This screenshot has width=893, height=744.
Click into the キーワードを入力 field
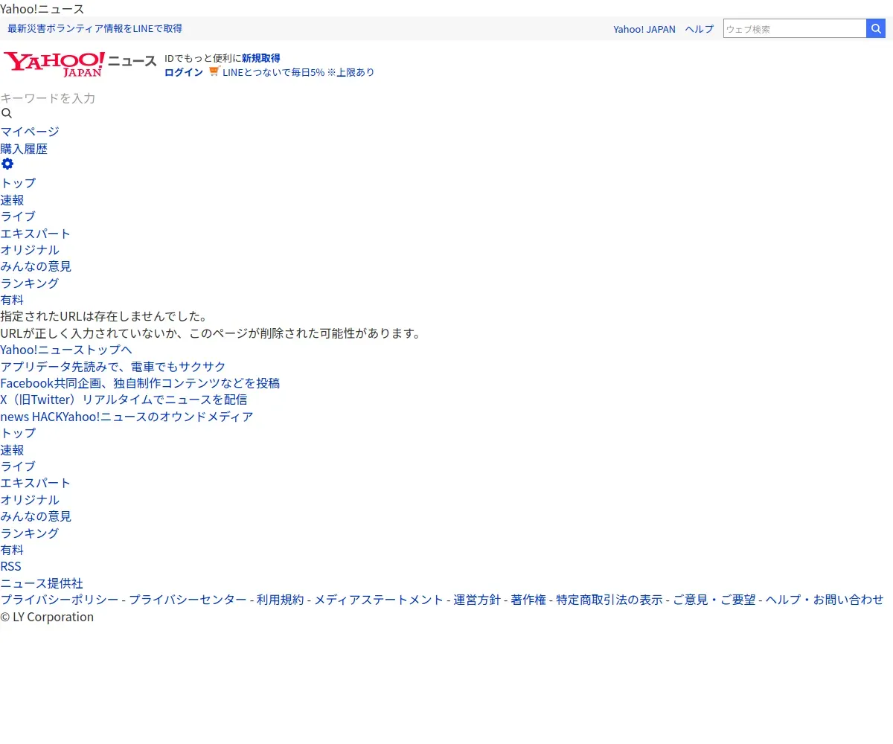(x=48, y=98)
